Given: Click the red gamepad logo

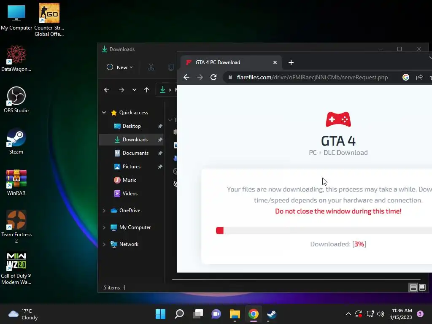Looking at the screenshot, I should [x=338, y=119].
